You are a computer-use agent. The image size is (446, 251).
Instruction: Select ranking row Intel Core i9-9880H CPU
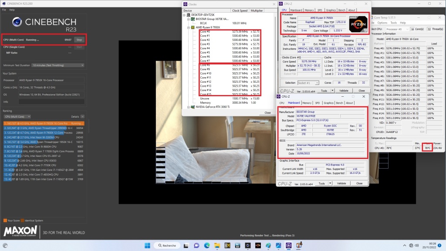44,146
